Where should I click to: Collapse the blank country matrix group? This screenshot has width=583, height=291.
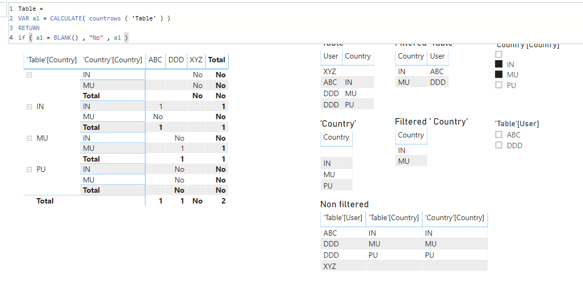tap(30, 75)
